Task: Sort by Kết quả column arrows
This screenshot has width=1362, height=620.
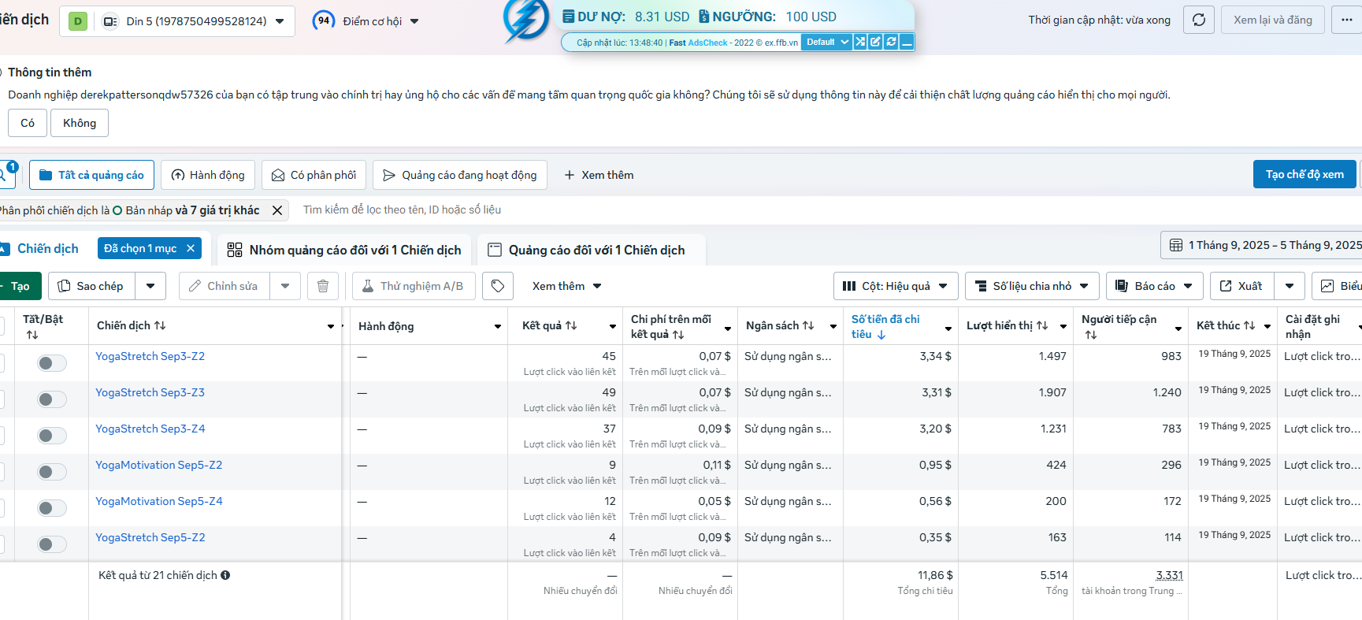Action: click(571, 325)
